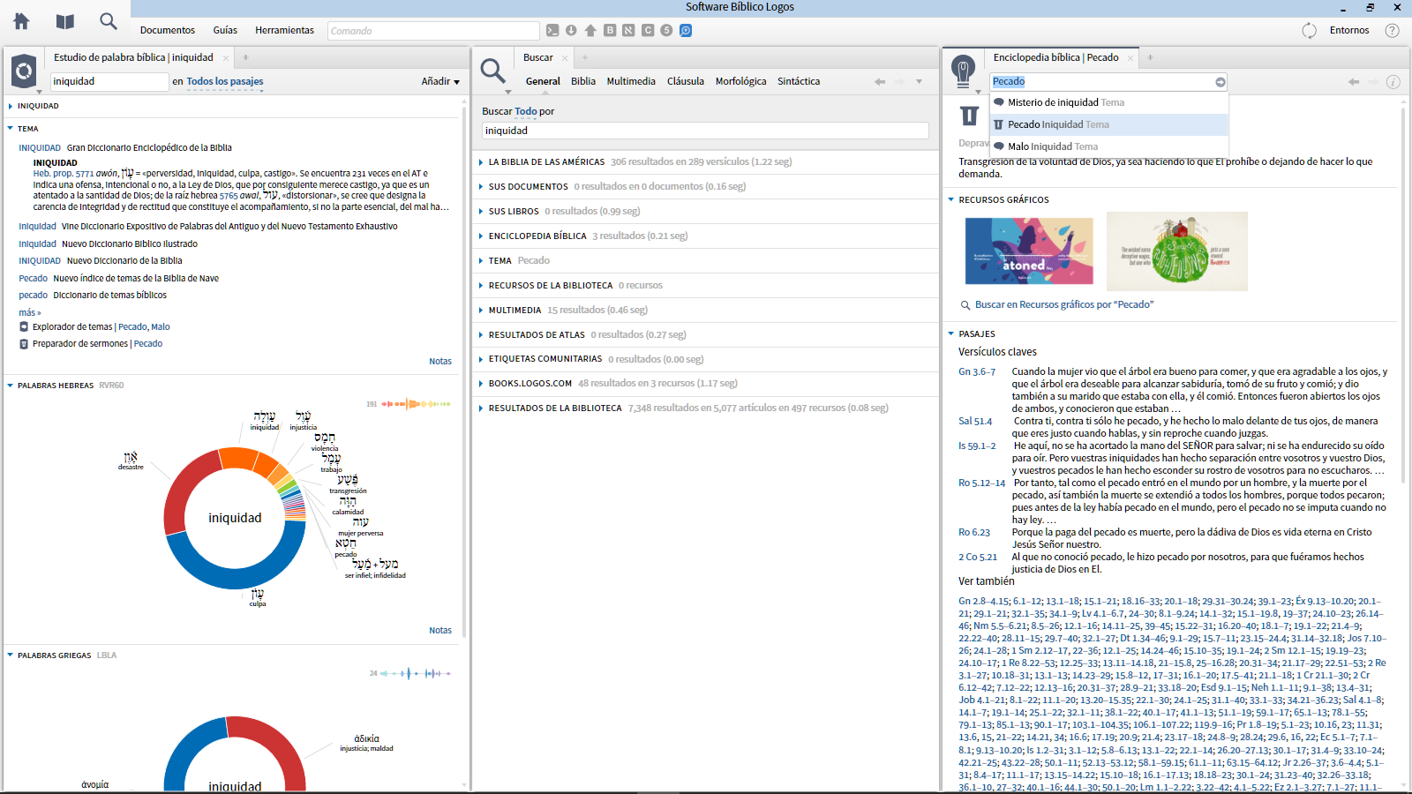Click the 'C' shortcut icon
Image resolution: width=1412 pixels, height=794 pixels.
(648, 30)
